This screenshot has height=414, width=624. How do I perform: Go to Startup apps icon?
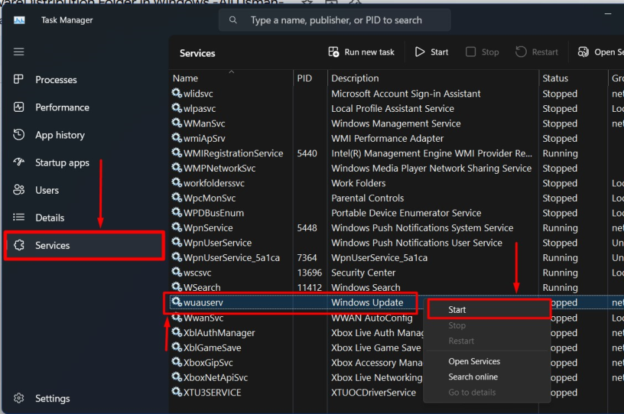pyautogui.click(x=19, y=163)
